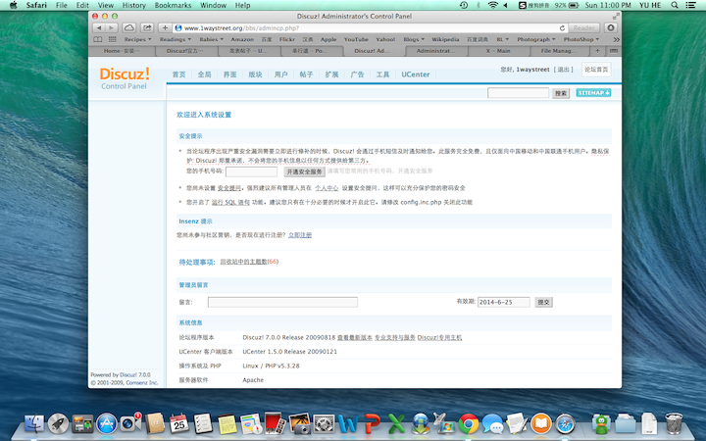Open the Wikipedia bookmark
The height and width of the screenshot is (441, 706).
(x=445, y=39)
